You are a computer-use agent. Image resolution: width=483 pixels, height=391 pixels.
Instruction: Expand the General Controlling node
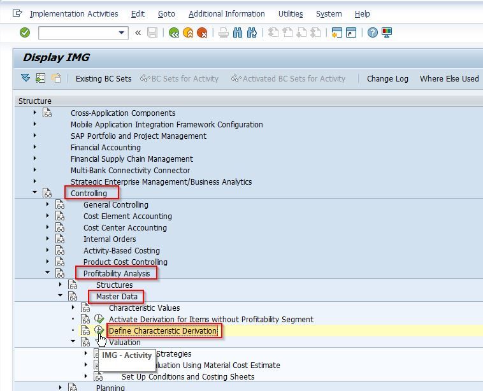(47, 204)
